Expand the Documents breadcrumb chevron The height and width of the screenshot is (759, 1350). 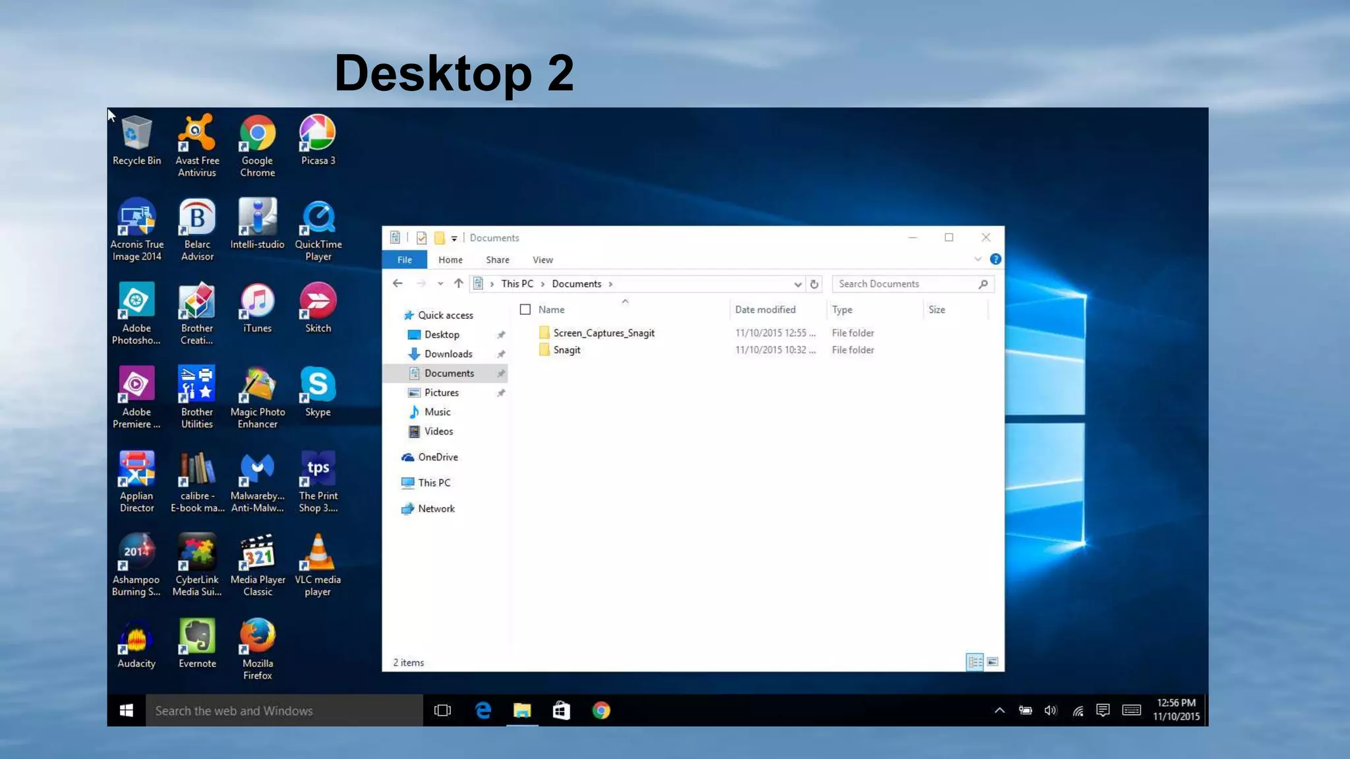coord(610,284)
